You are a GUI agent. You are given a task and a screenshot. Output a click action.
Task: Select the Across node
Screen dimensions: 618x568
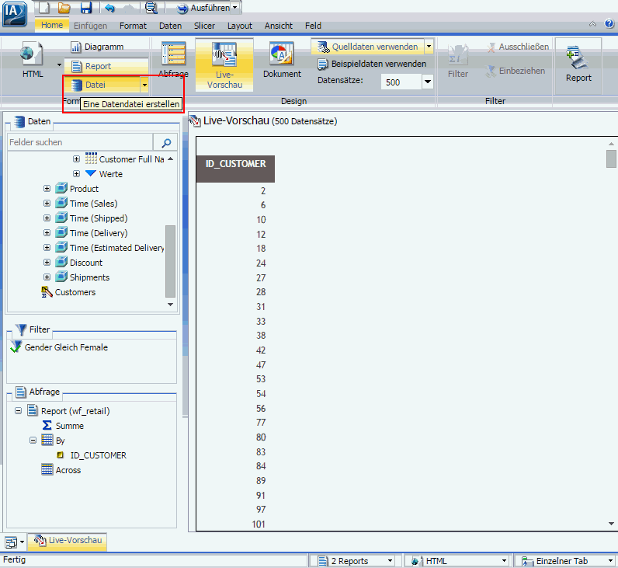[68, 470]
